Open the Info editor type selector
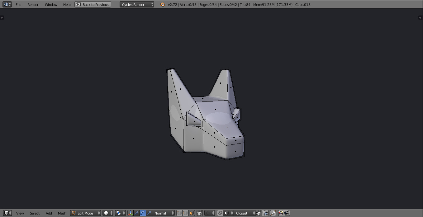The width and height of the screenshot is (423, 217). coord(7,4)
